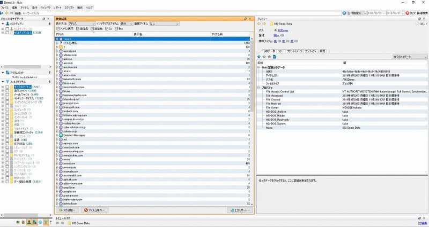This screenshot has height=227, width=429.
Task: Click the comment icon in preview header
Action: 418,24
